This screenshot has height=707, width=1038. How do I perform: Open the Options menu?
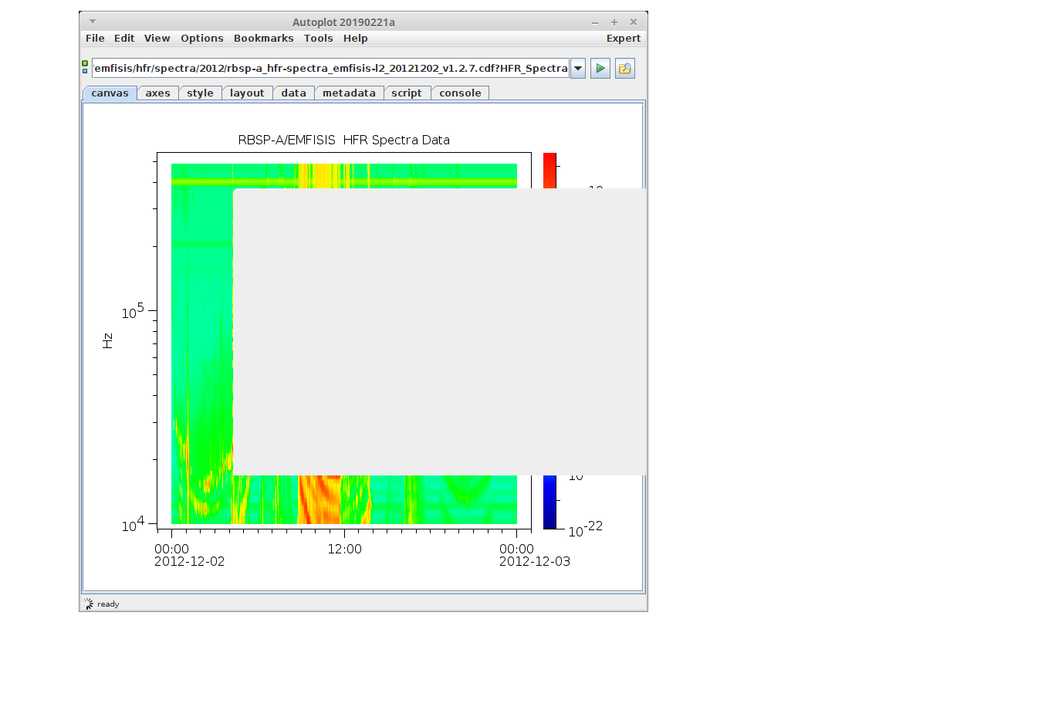coord(201,39)
